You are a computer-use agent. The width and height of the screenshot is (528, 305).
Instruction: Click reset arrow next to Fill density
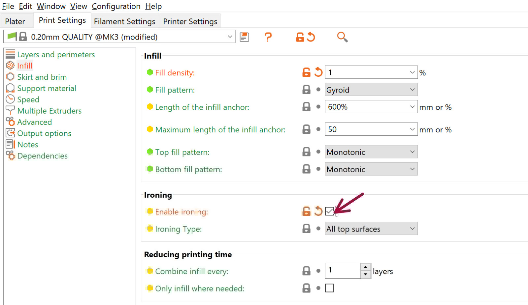(318, 72)
